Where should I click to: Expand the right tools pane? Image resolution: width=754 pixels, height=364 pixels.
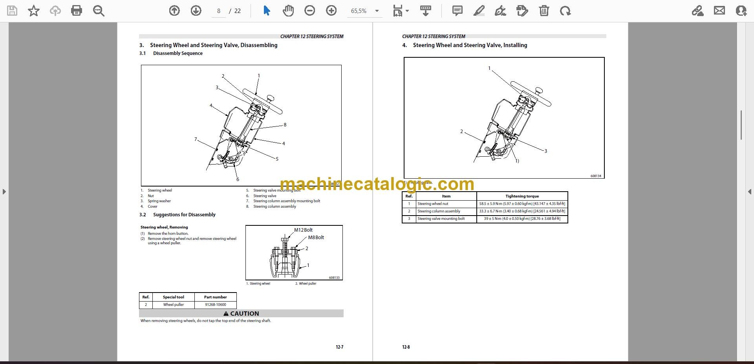pyautogui.click(x=749, y=192)
